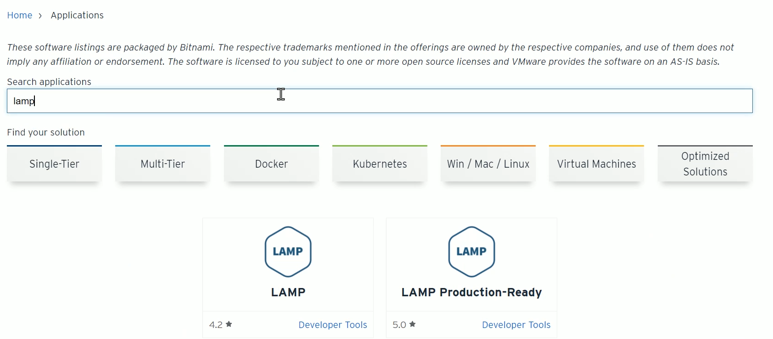Click the LAMP Production-Ready hexagon logo

click(x=471, y=252)
